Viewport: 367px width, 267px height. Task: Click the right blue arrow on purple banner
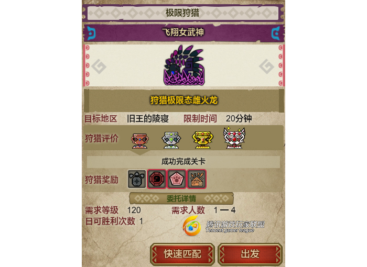(x=276, y=33)
